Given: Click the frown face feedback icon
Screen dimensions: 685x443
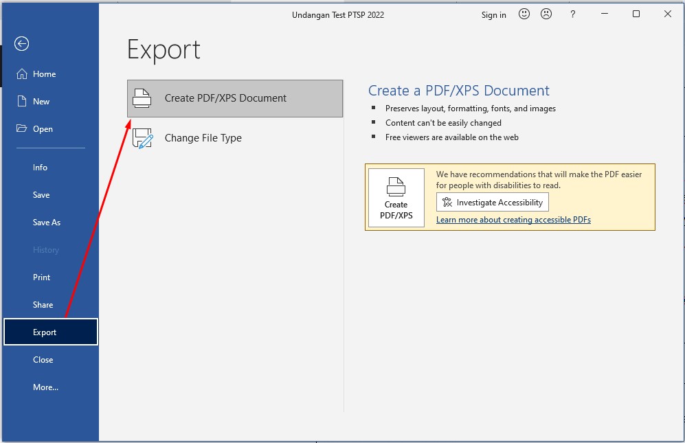Looking at the screenshot, I should tap(546, 14).
